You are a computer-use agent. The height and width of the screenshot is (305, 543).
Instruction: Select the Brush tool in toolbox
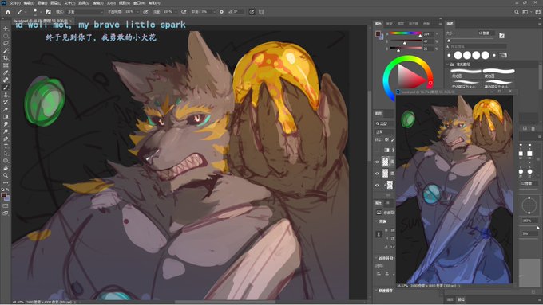6,88
